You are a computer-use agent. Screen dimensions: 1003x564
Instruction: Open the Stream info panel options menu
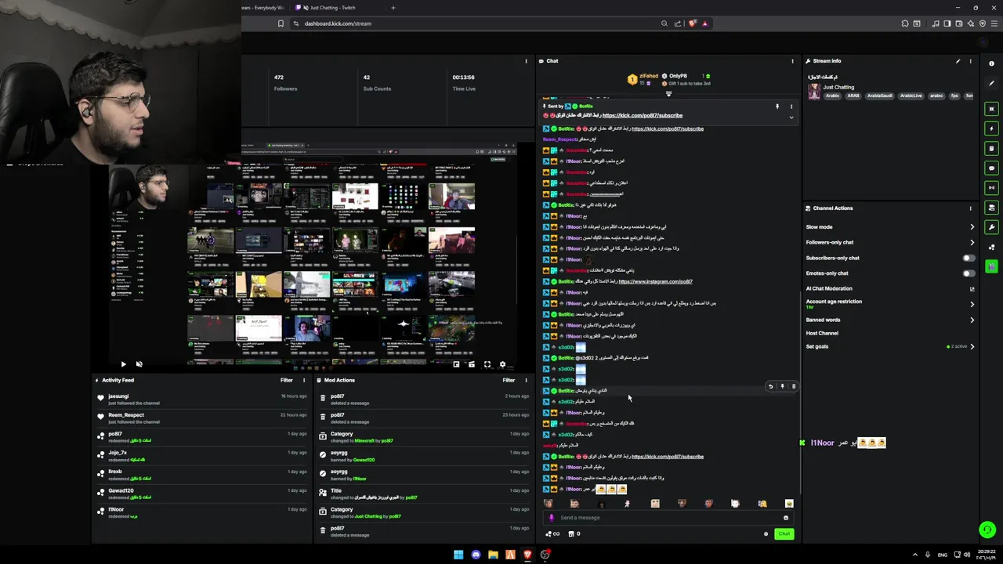coord(970,61)
